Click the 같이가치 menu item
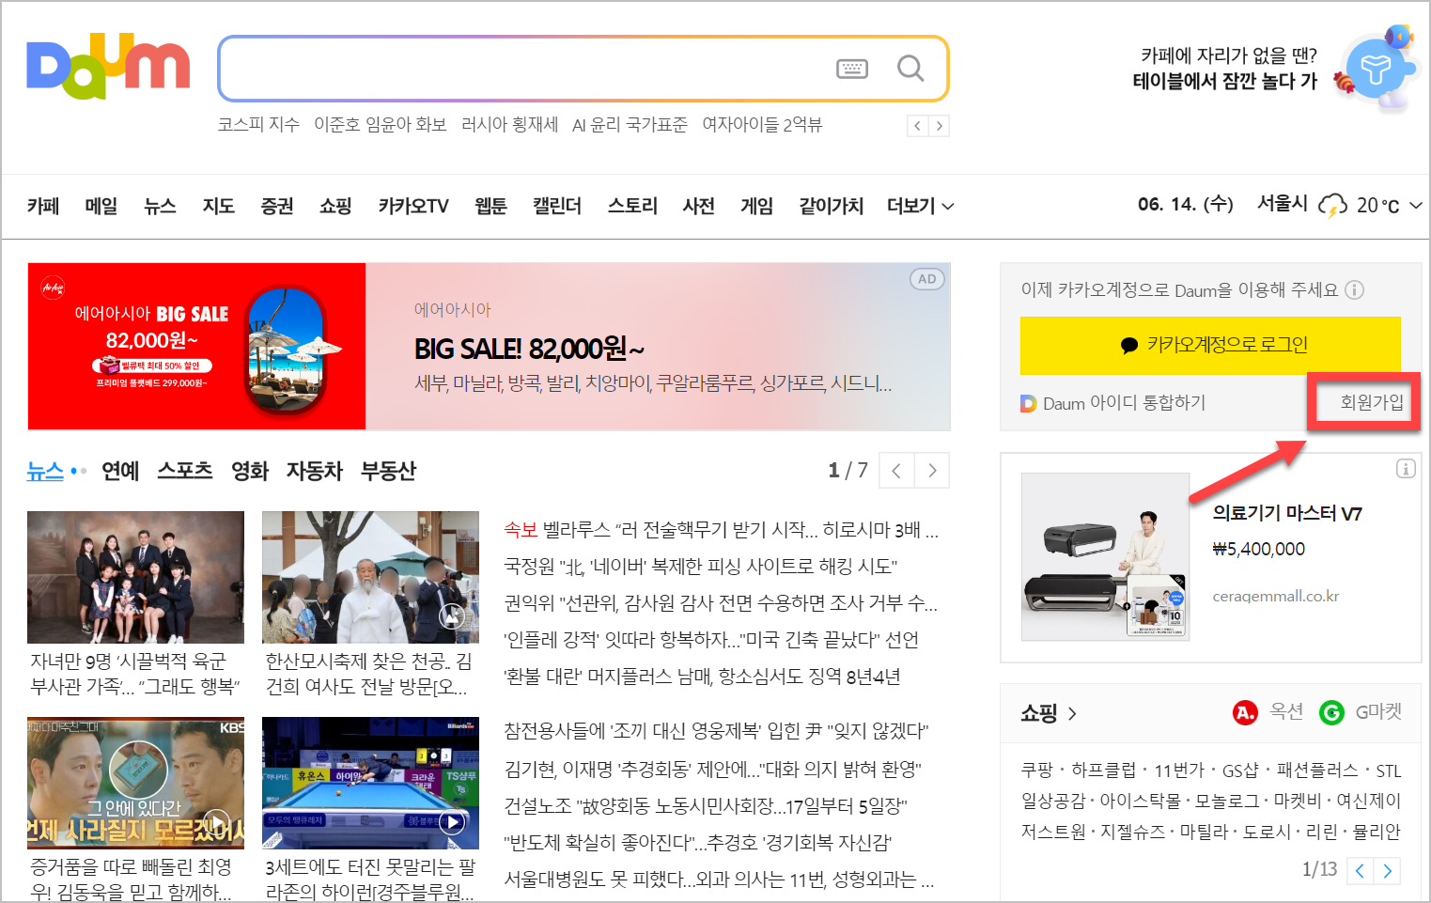The image size is (1431, 903). pyautogui.click(x=831, y=206)
